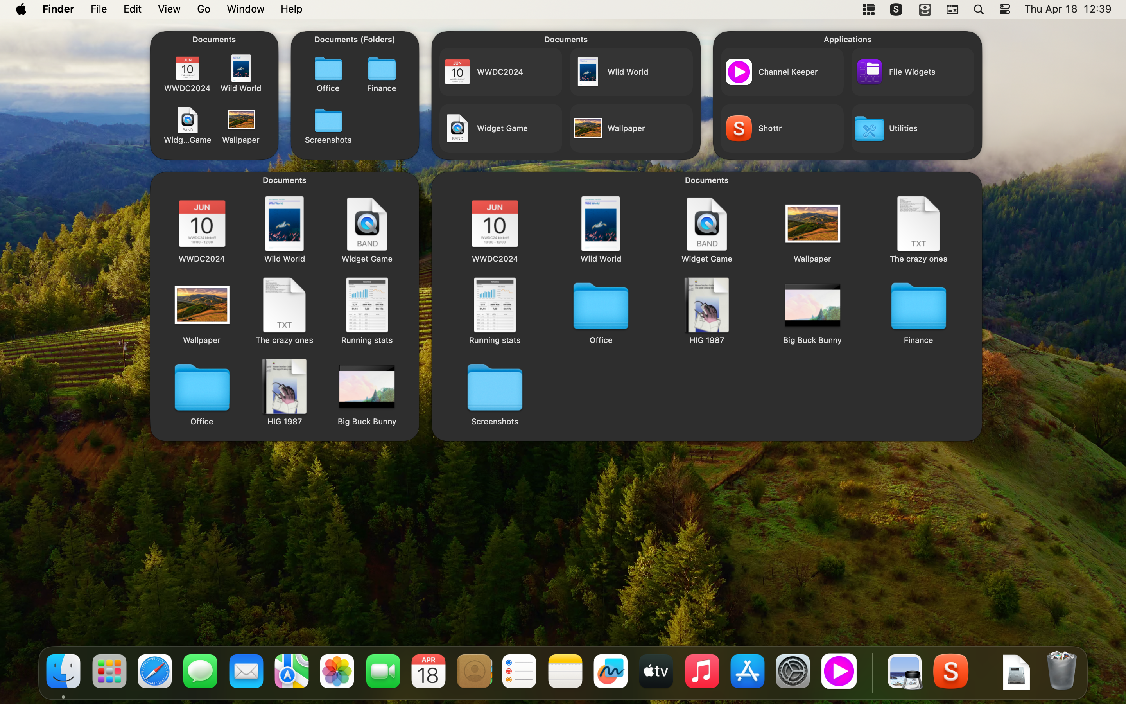
Task: Open Shottr from the Dock
Action: (x=950, y=671)
